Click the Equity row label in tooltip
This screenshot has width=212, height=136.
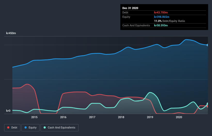[126, 17]
